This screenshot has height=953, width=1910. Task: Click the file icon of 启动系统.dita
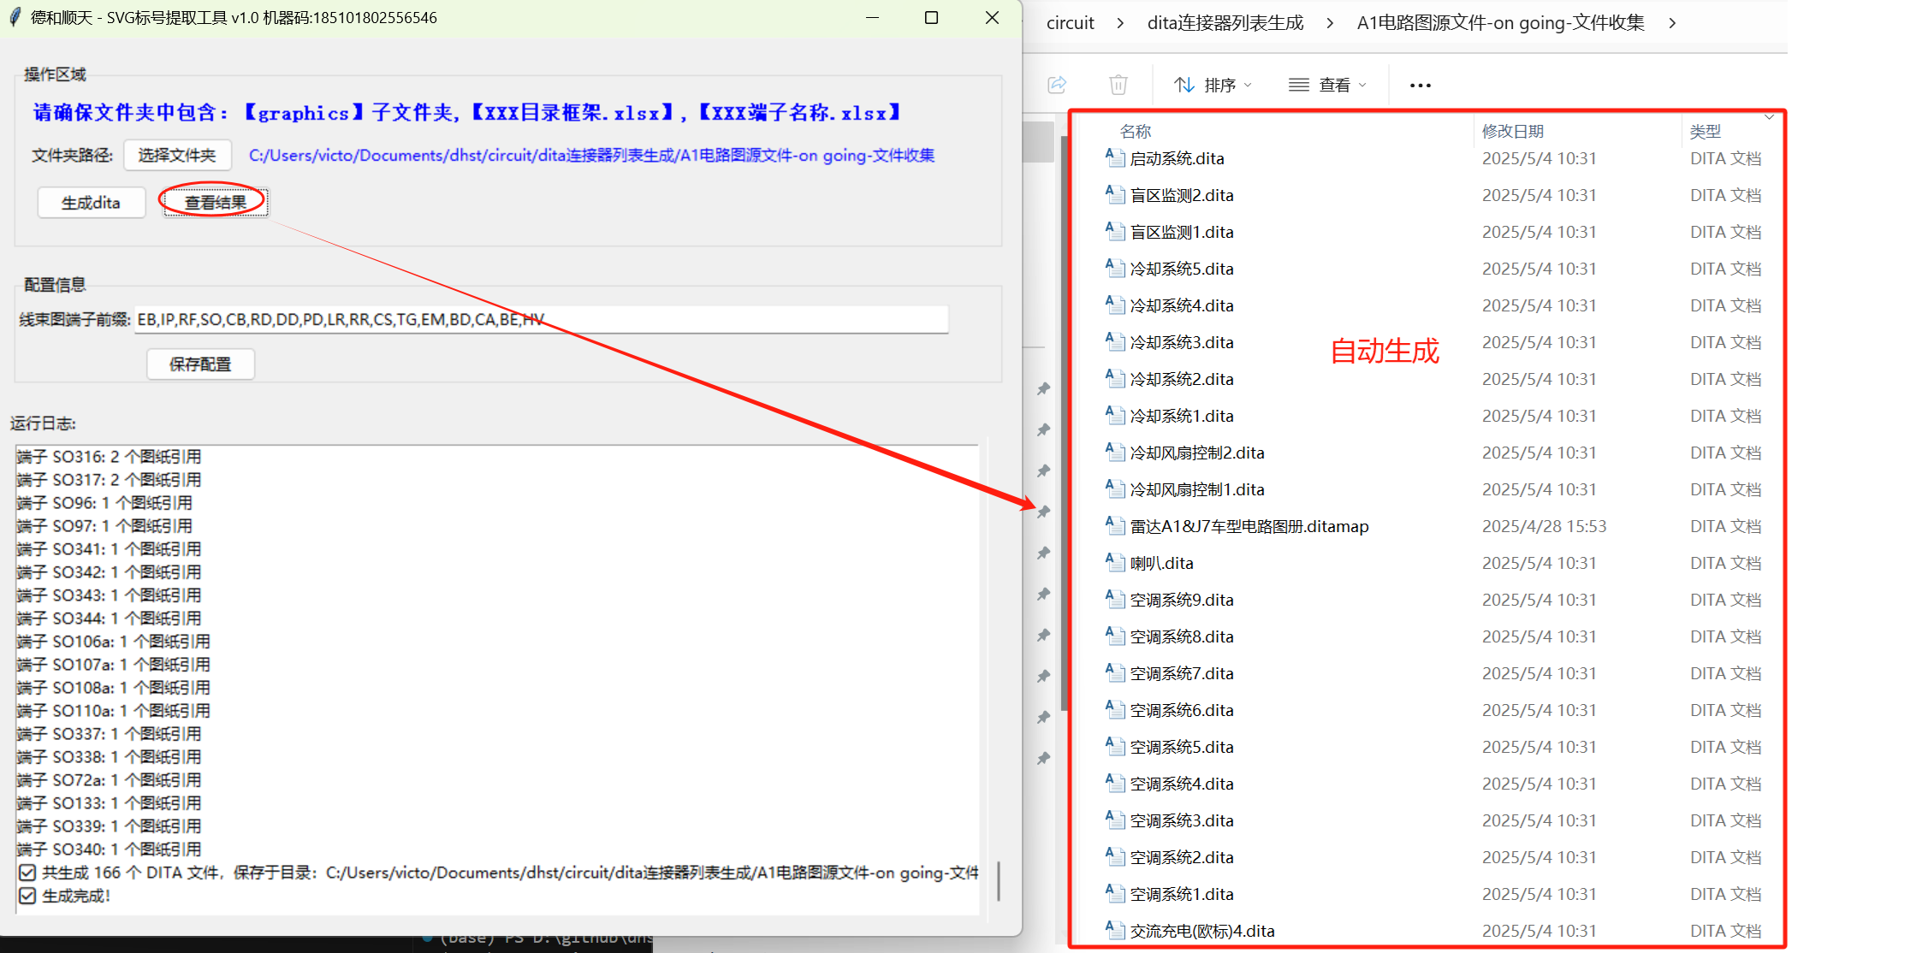pos(1114,157)
